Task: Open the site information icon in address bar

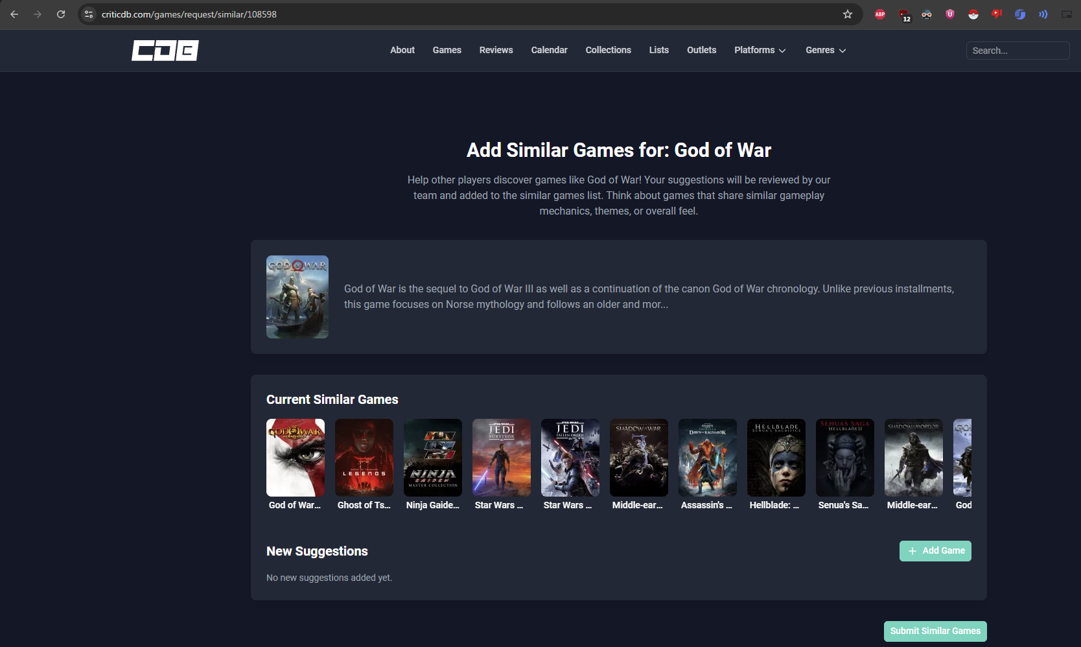Action: [x=89, y=14]
